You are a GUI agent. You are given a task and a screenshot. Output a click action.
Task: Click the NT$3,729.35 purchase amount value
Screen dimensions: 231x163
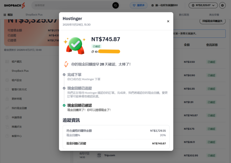point(158,131)
